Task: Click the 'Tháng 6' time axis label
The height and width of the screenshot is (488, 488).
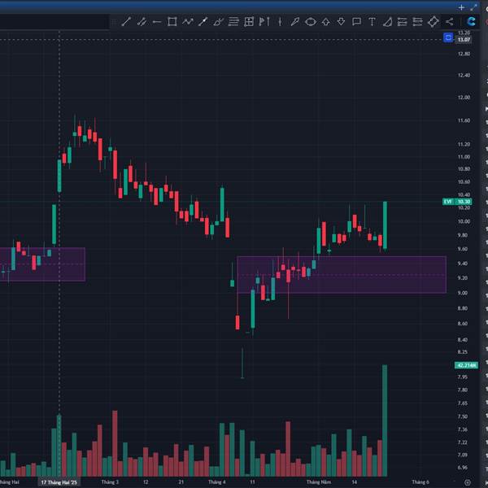Action: 420,482
